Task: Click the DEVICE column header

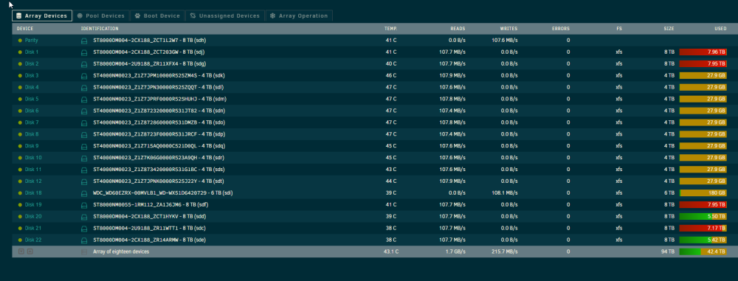Action: tap(25, 29)
